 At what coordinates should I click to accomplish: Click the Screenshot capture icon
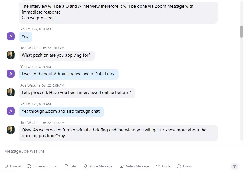click(29, 166)
